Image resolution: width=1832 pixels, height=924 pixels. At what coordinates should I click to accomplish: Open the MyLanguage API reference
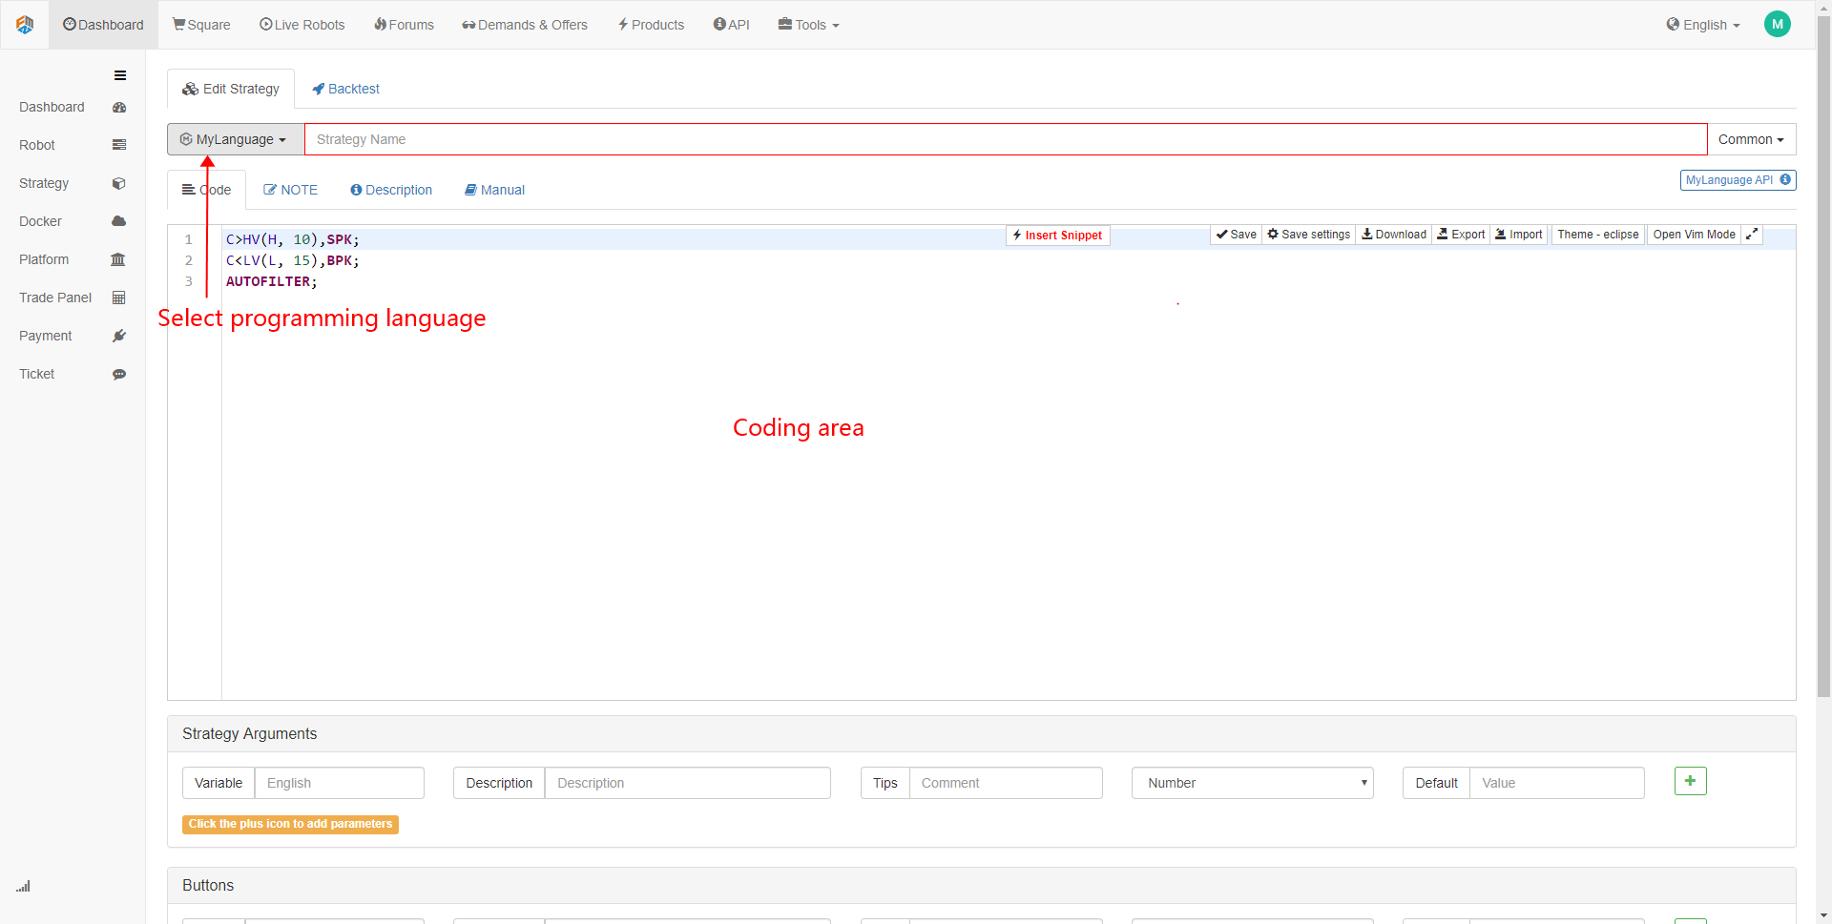1738,180
